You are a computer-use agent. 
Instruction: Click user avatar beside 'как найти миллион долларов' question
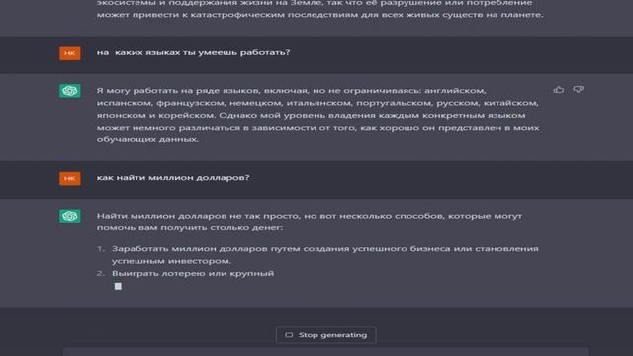[x=70, y=178]
